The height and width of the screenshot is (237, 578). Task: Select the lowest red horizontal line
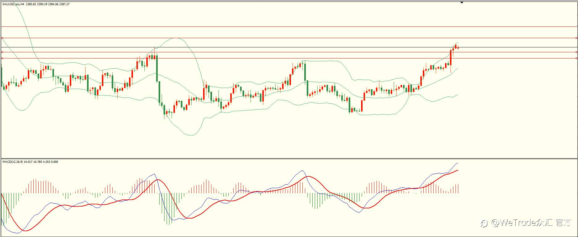click(x=289, y=58)
